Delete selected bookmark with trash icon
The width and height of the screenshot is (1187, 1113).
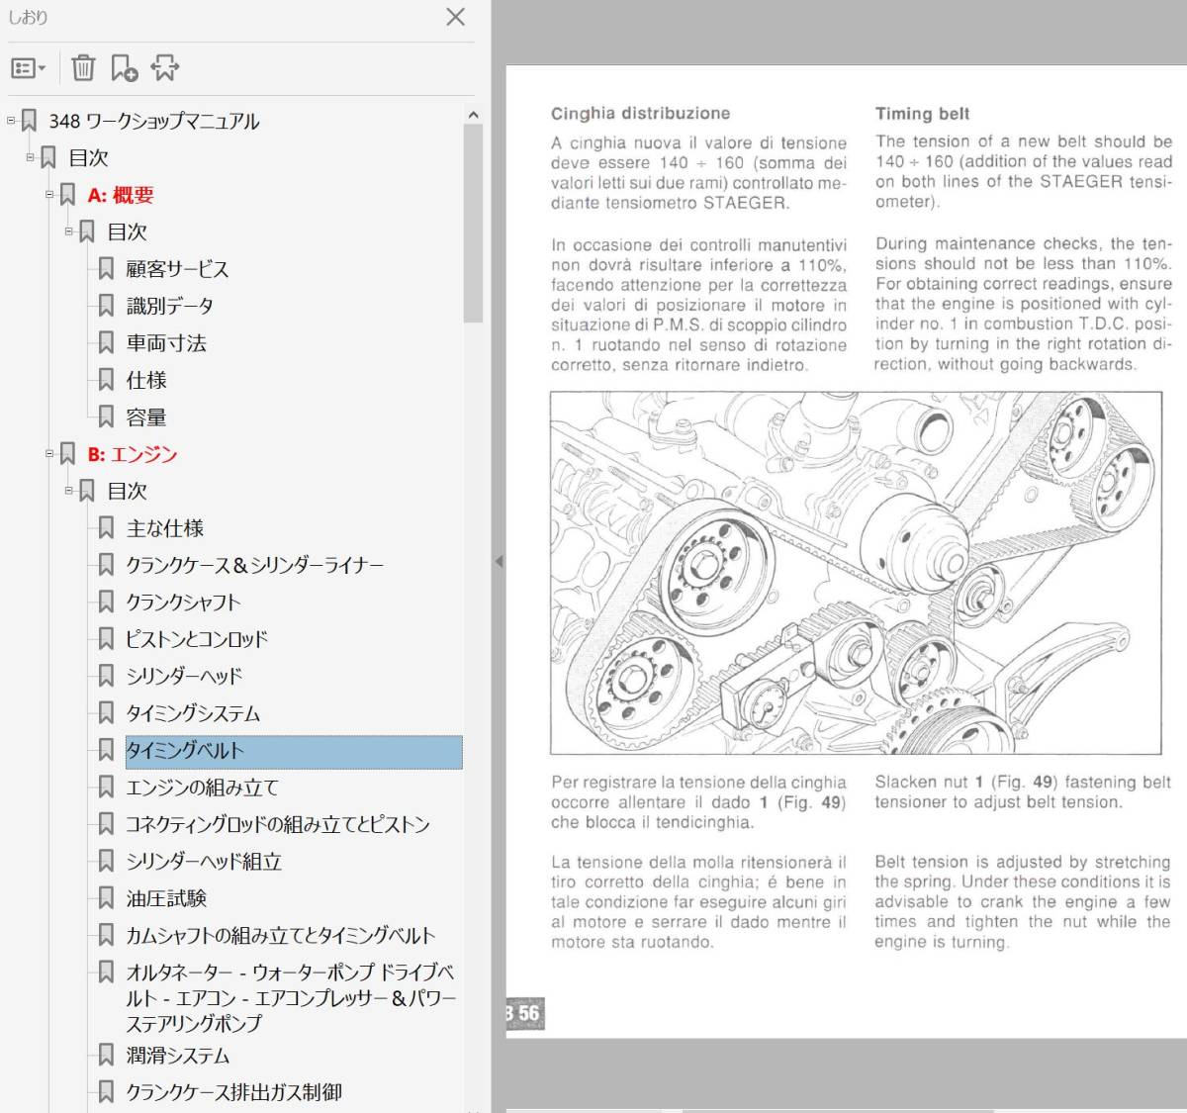pos(83,67)
